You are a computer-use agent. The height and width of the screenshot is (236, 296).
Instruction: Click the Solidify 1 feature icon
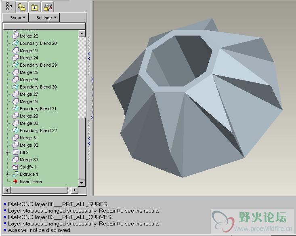[15, 167]
